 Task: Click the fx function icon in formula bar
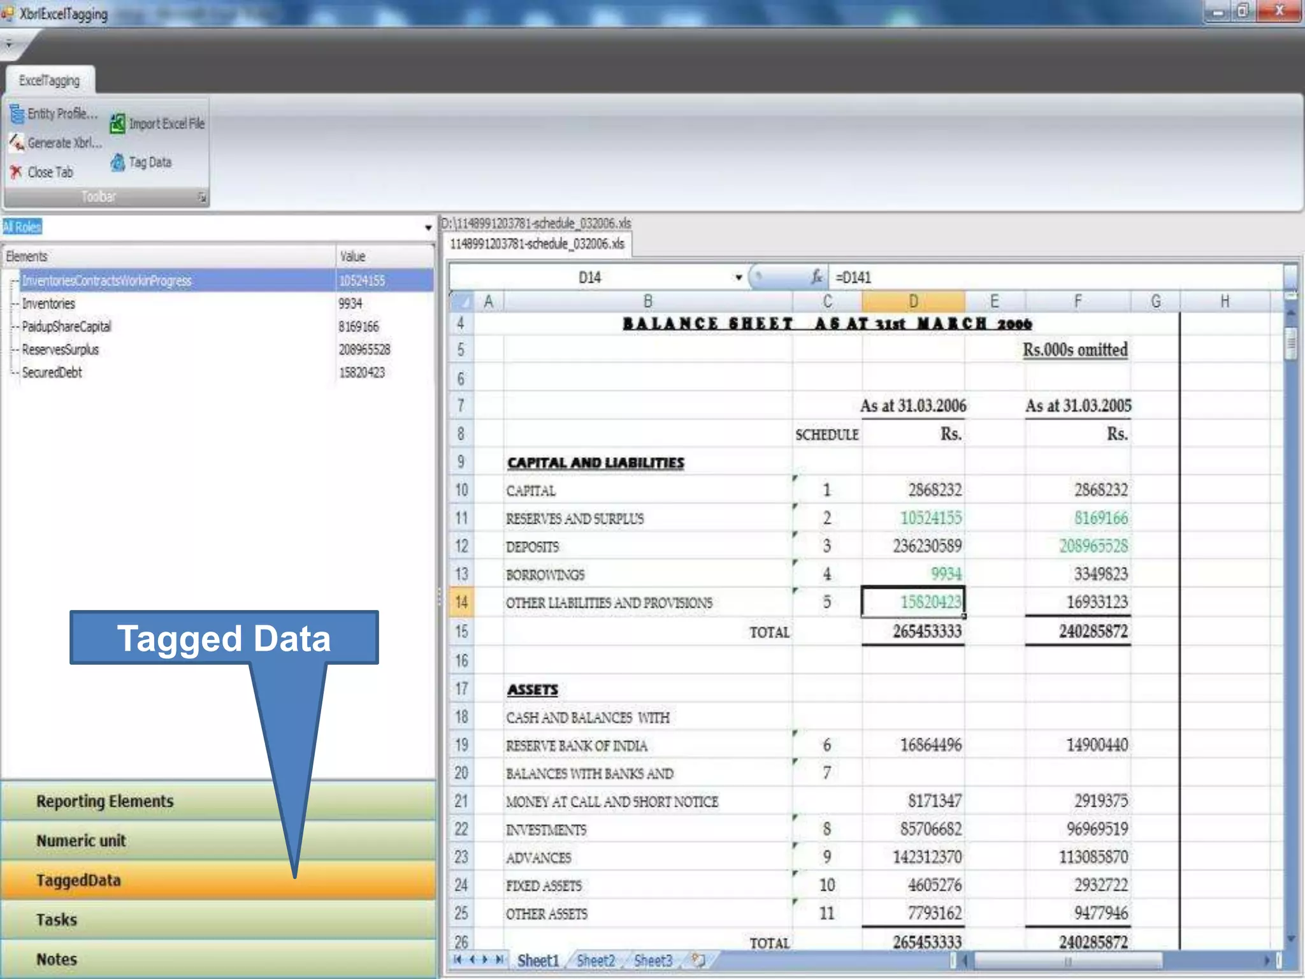816,277
